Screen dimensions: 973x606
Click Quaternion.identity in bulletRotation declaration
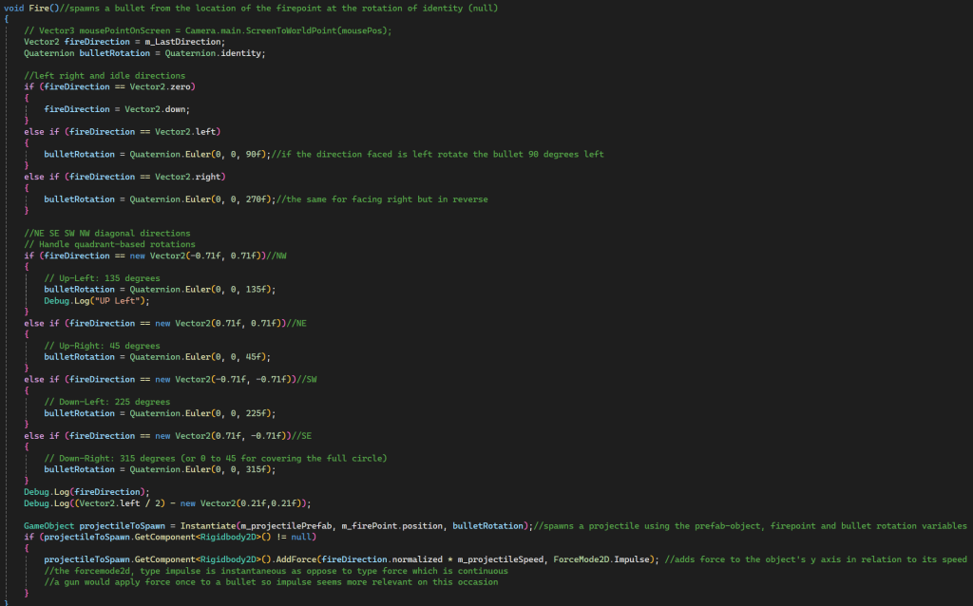tap(215, 53)
